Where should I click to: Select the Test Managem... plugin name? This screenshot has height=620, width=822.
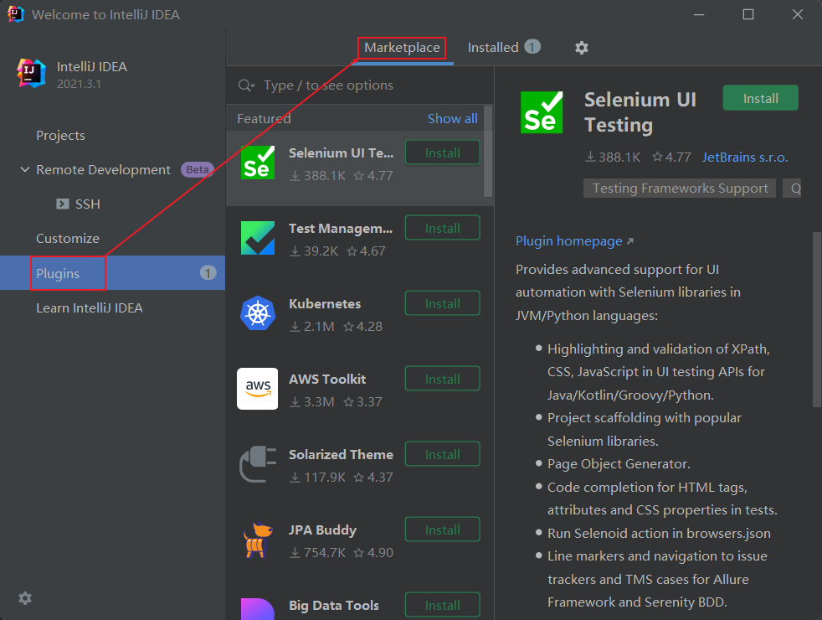(x=340, y=228)
